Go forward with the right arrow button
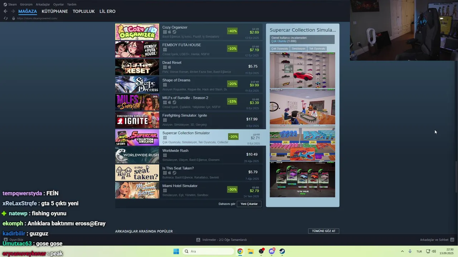Screen dimensions: 458x257 [x=13, y=11]
